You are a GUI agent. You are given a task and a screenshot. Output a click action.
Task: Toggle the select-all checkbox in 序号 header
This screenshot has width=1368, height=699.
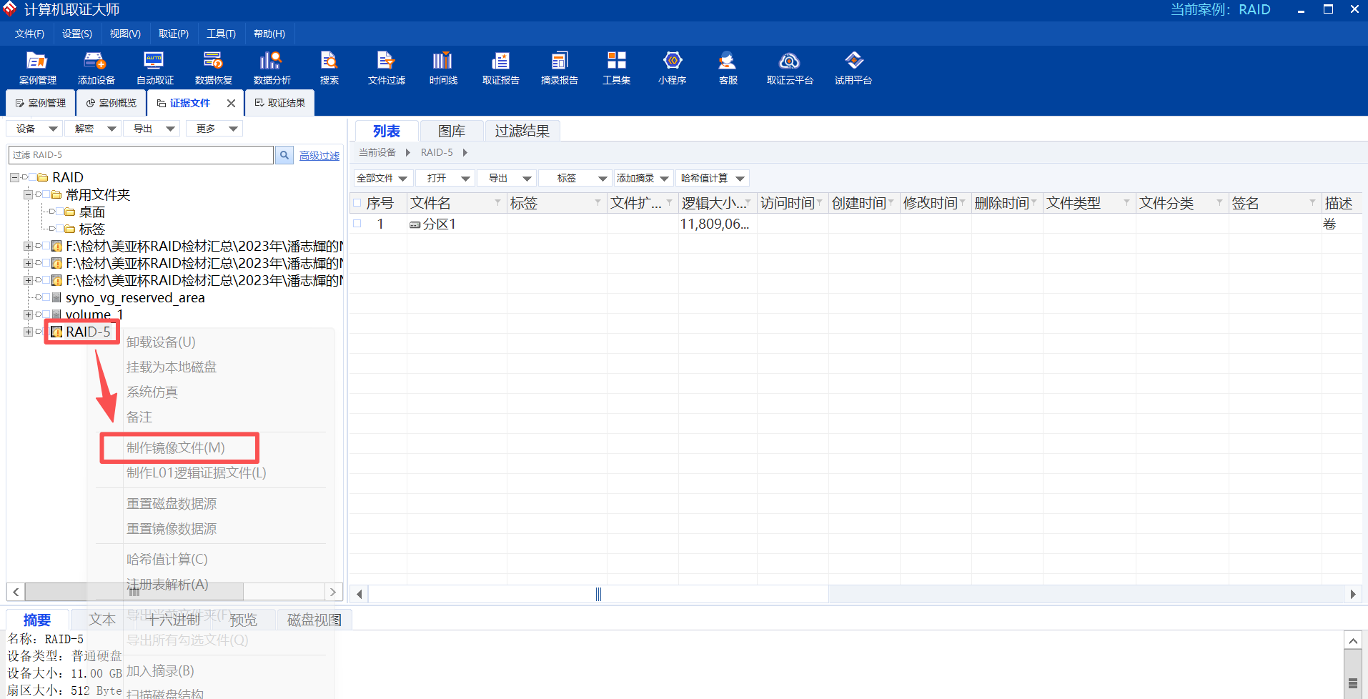point(357,204)
